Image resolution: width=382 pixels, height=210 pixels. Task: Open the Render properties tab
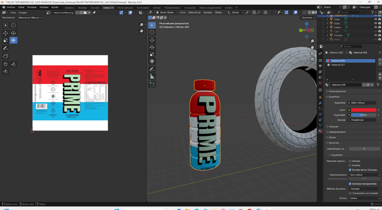(320, 60)
